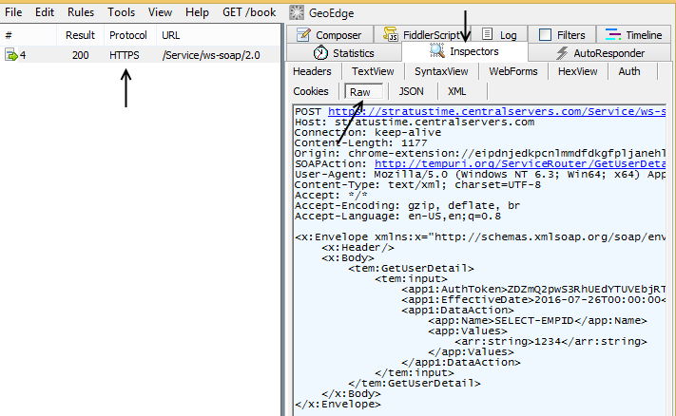Sort sessions by the Protocol column header
The height and width of the screenshot is (416, 676).
[x=128, y=35]
